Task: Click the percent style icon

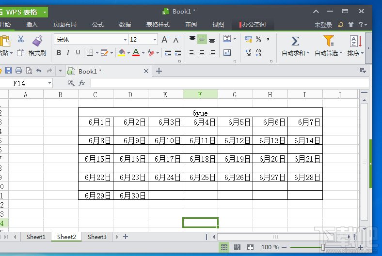Action: click(x=258, y=39)
